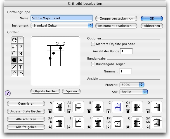
Task: Select the A#/Bb chord diagram thumbnail
Action: coord(78,107)
